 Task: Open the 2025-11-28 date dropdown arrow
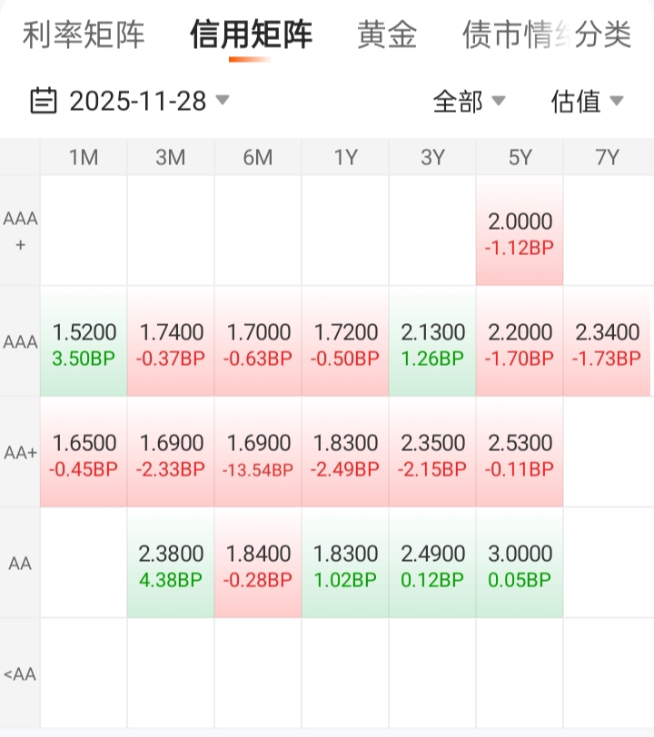pyautogui.click(x=222, y=100)
